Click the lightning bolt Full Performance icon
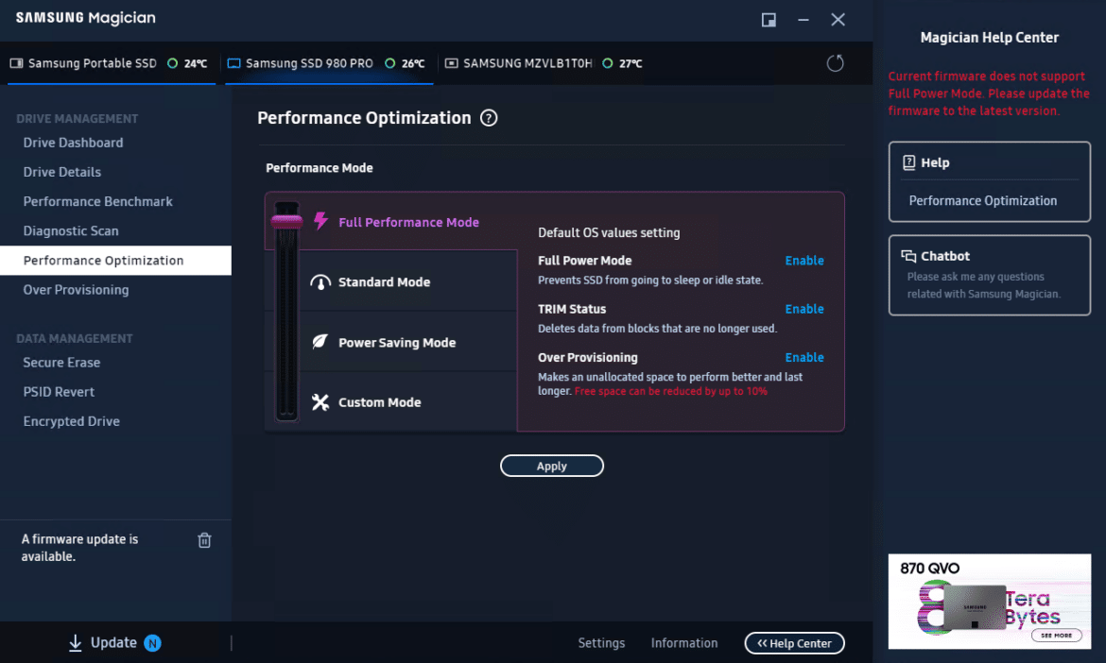This screenshot has width=1106, height=663. [x=321, y=221]
